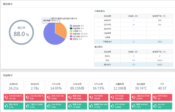Click thumbs-down icon on 中兴 N909 card
This screenshot has width=175, height=112.
tap(91, 97)
